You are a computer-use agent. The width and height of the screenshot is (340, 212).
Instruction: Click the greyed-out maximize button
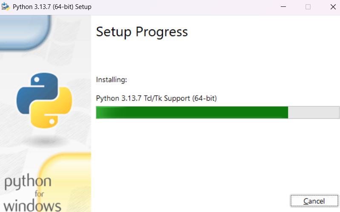coord(308,7)
